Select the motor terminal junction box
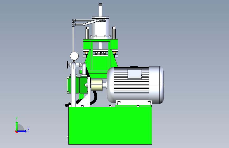Viewport: 229px width, 148px height. [135, 75]
